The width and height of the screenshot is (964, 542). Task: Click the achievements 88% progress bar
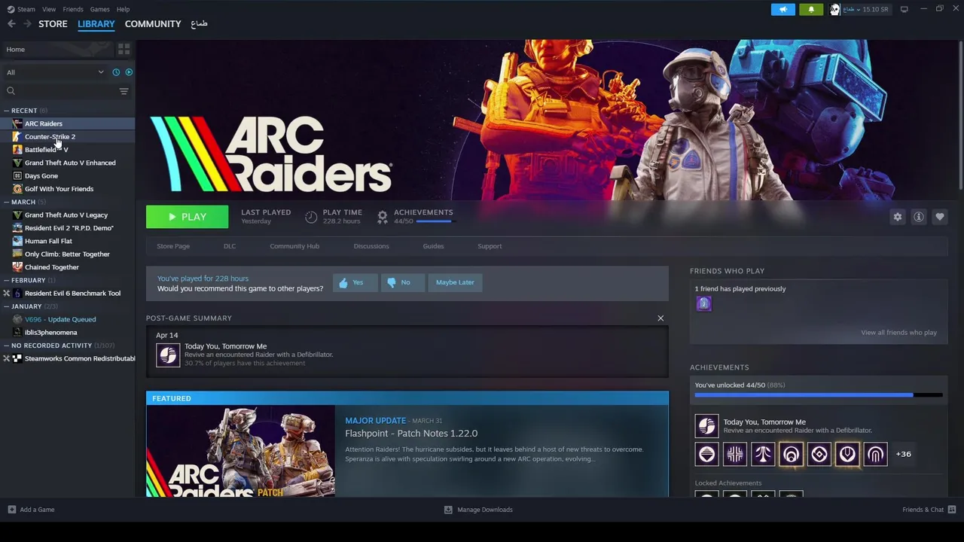point(819,394)
